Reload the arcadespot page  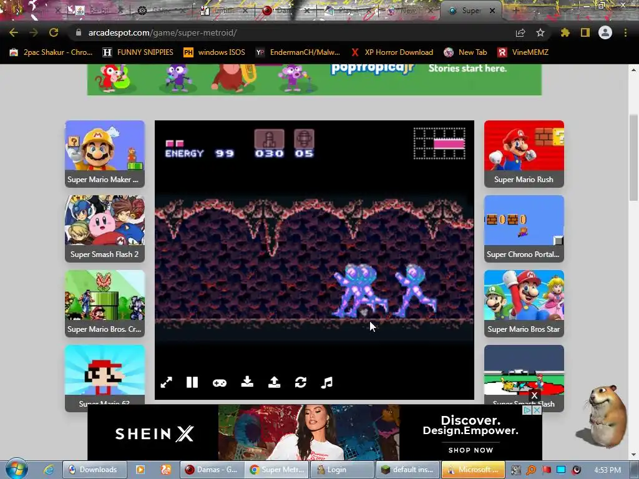[x=54, y=32]
